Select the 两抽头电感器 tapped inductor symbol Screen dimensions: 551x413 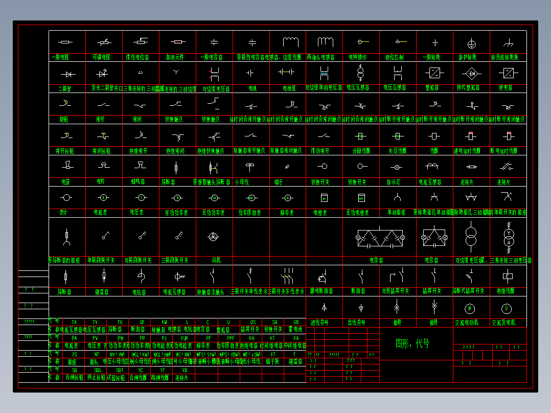[326, 42]
